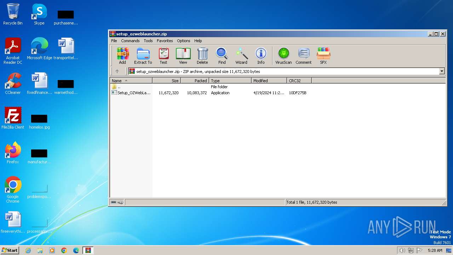
Task: Open the Commands menu
Action: pos(130,41)
